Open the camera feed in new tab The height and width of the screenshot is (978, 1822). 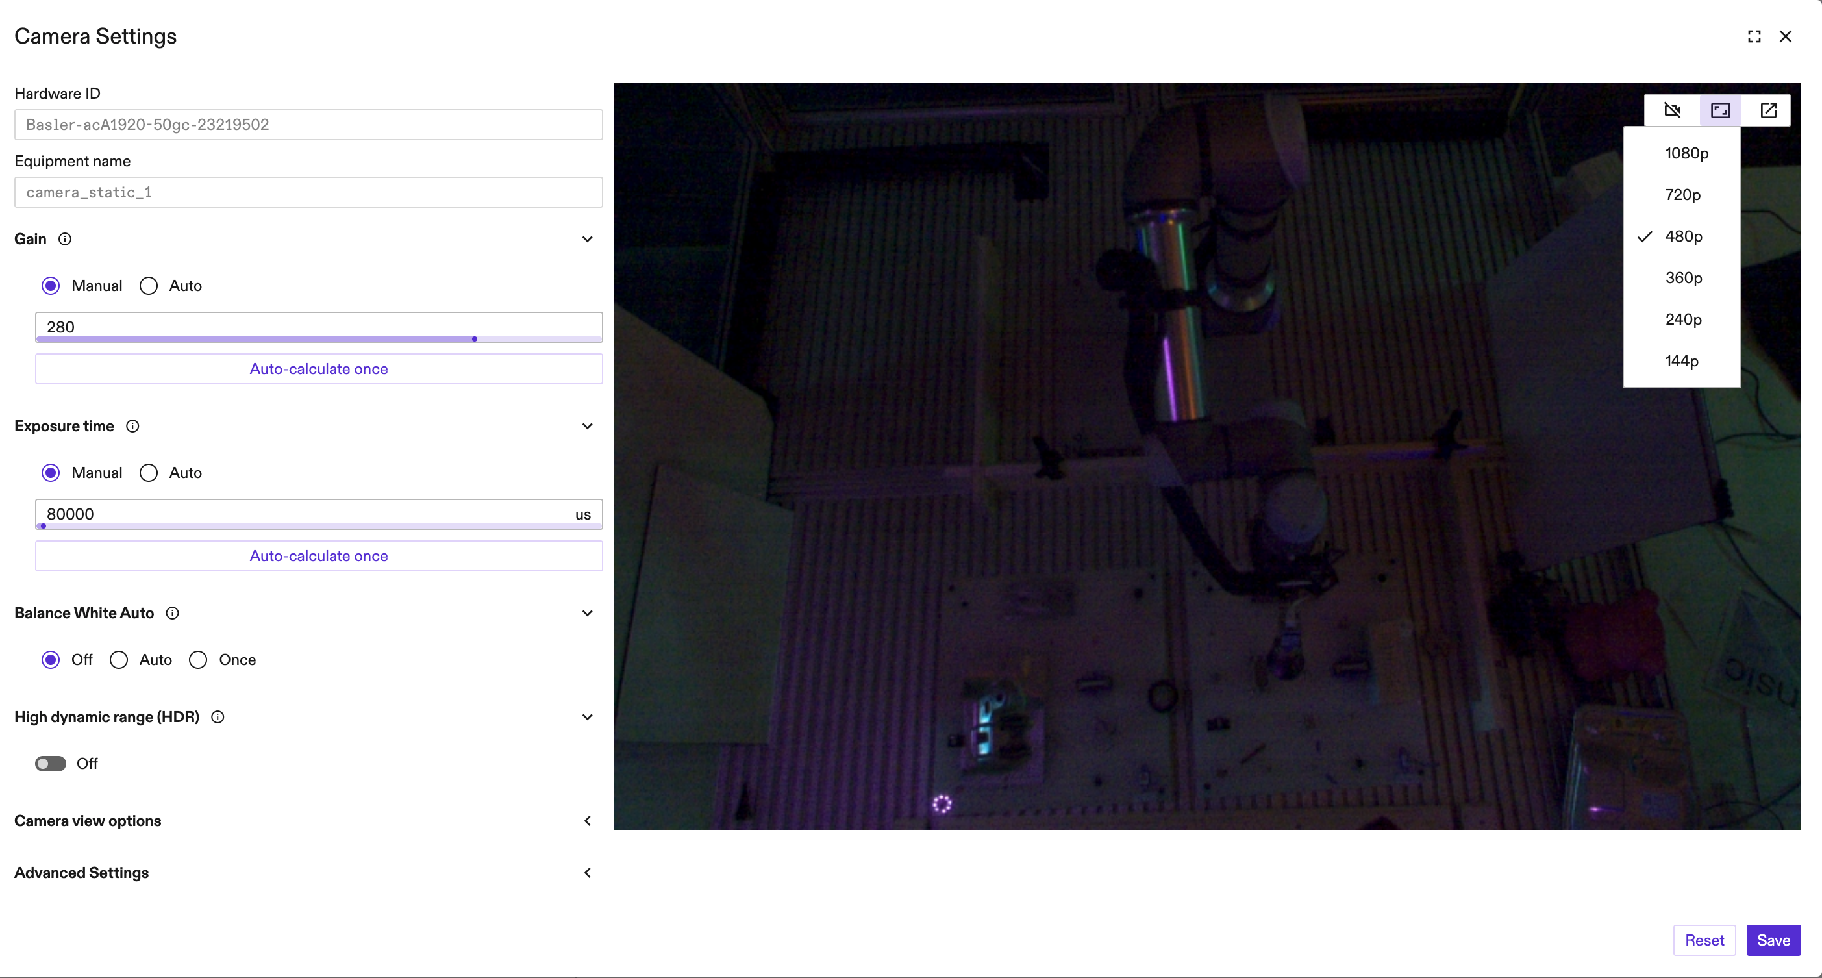1768,110
